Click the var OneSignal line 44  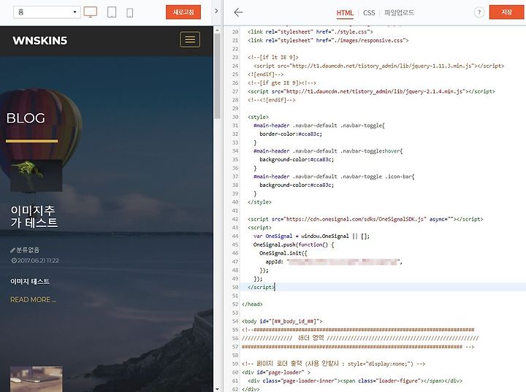[x=311, y=236]
